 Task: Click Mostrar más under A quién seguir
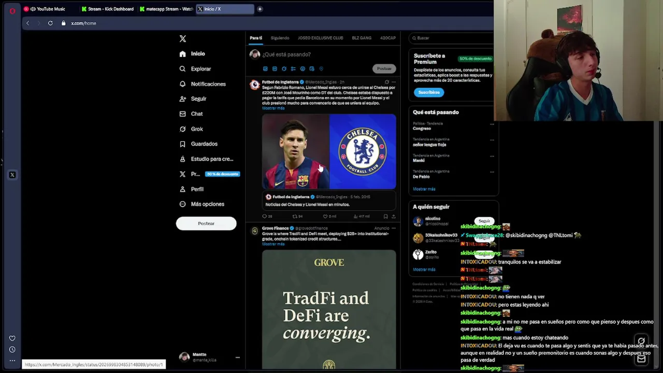[424, 269]
